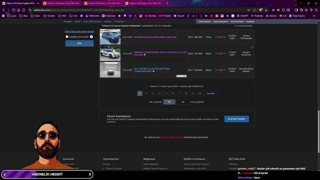The image size is (320, 180).
Task: Switch to the fourth Citroen C4 Cactus tab
Action: point(143,3)
